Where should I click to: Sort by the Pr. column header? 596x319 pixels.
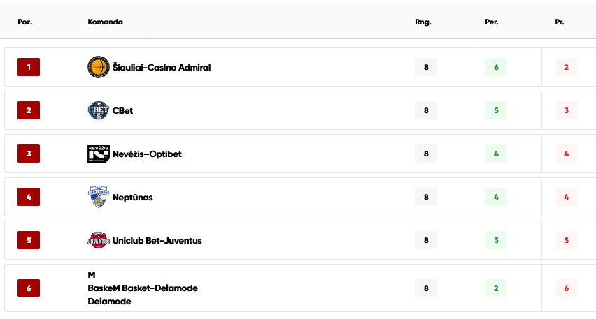click(x=560, y=22)
